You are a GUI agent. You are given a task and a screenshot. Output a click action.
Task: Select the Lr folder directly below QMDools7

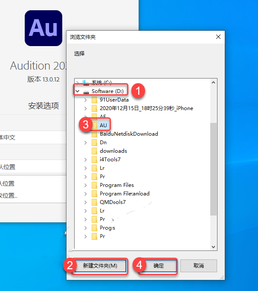(102, 211)
